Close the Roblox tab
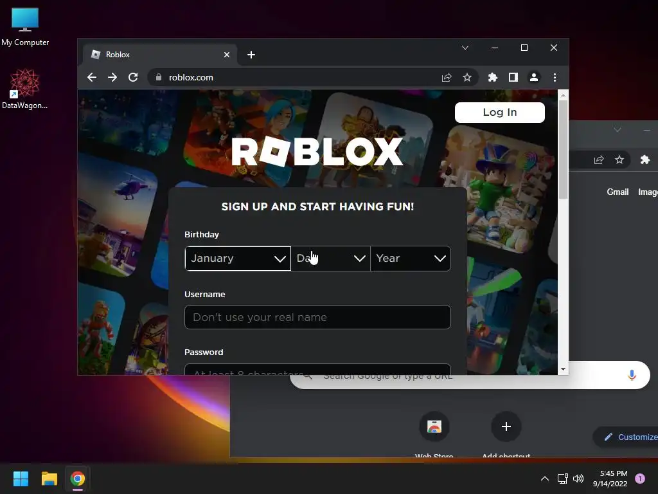Image resolution: width=658 pixels, height=494 pixels. (x=227, y=55)
